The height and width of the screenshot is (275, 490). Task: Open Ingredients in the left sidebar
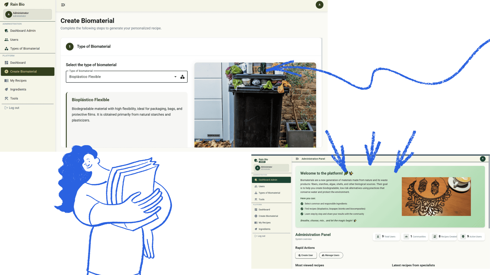tap(28, 89)
